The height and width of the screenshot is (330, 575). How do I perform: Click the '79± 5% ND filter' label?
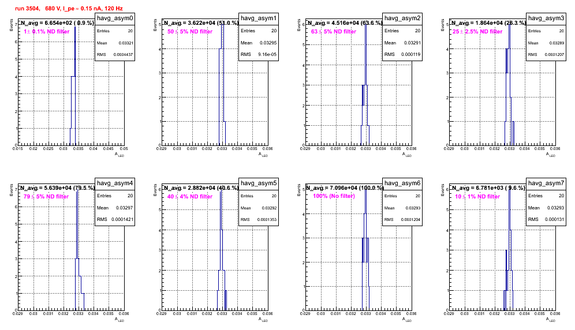46,197
